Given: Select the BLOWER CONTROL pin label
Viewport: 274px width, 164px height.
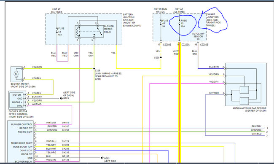Looking at the screenshot, I should (21, 124).
